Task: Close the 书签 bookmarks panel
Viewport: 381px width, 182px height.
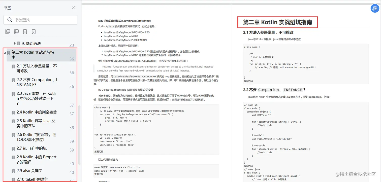Action: click(x=73, y=8)
